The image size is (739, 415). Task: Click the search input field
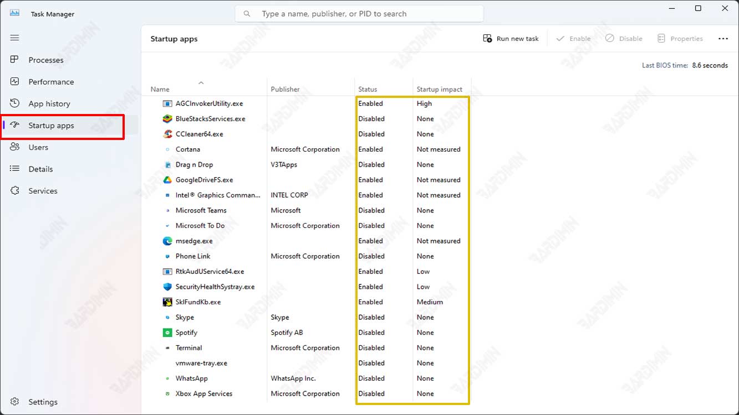(x=359, y=14)
